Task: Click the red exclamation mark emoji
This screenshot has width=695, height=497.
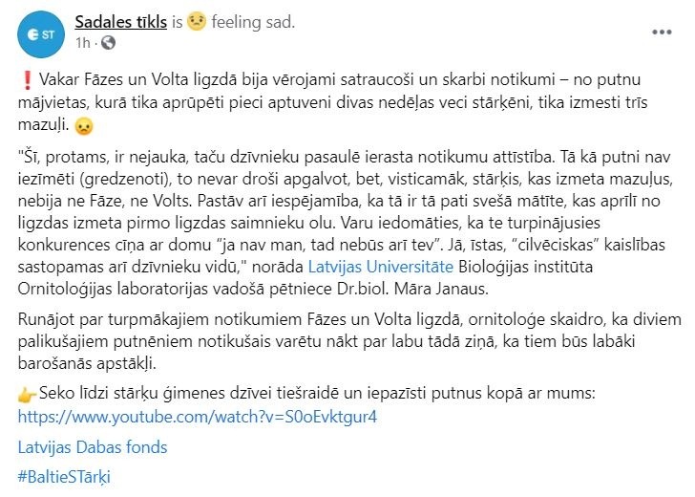Action: [28, 80]
